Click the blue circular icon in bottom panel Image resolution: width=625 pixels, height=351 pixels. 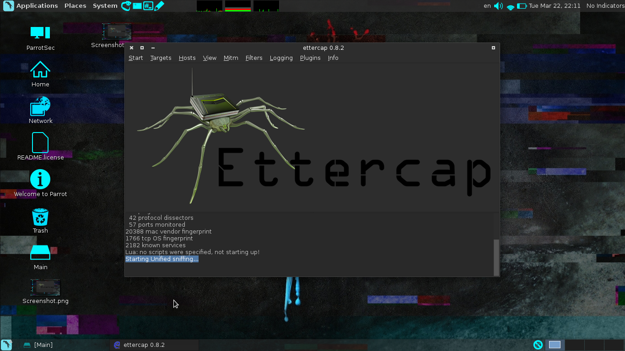tap(538, 345)
